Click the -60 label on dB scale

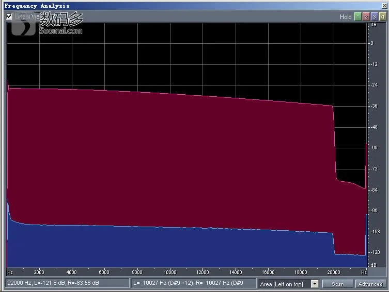(x=374, y=148)
